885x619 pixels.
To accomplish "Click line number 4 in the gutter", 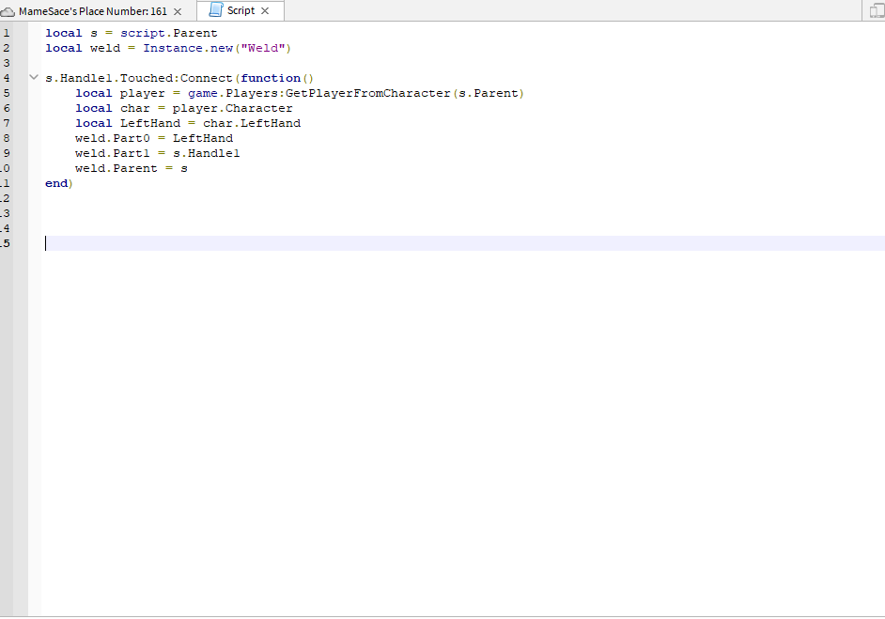I will tap(5, 77).
